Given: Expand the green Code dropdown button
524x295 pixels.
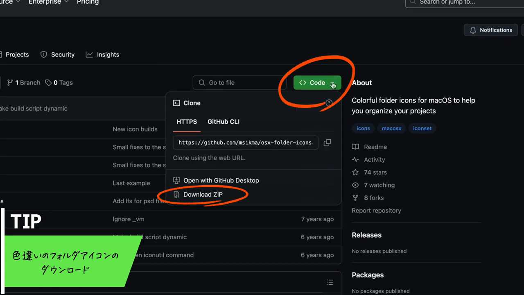Looking at the screenshot, I should click(317, 82).
